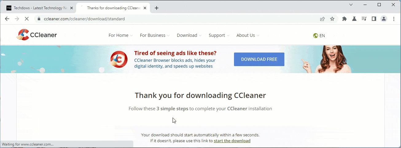Close the Chrome window
Viewport: 401px width, 148px height.
click(393, 5)
